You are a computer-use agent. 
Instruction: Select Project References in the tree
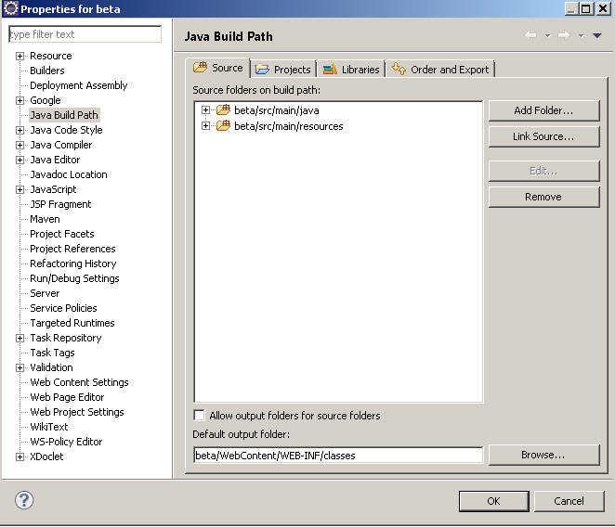72,249
